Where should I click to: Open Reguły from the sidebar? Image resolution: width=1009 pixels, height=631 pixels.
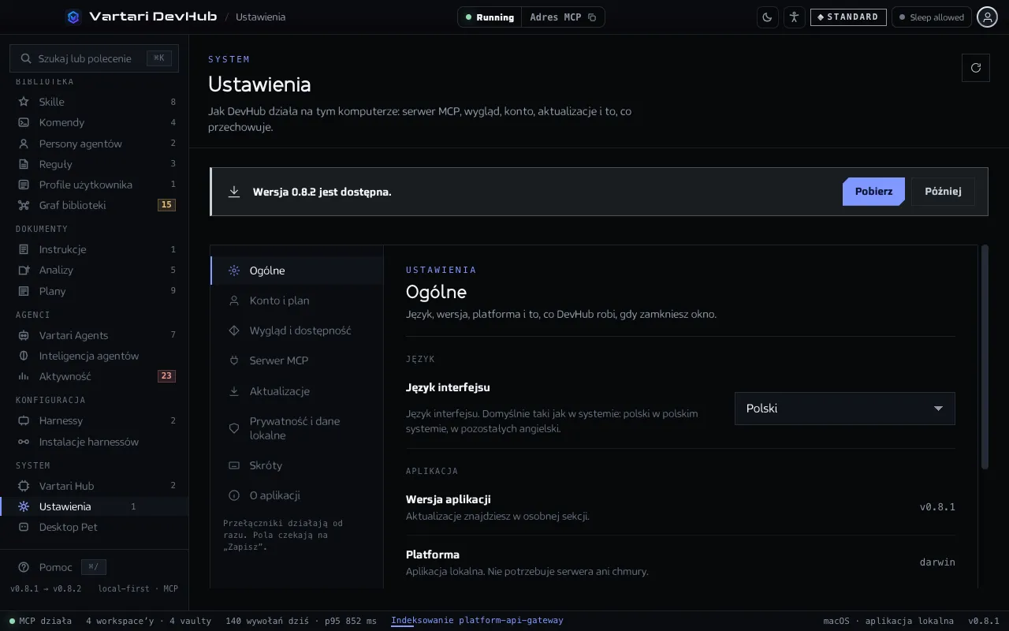coord(95,164)
